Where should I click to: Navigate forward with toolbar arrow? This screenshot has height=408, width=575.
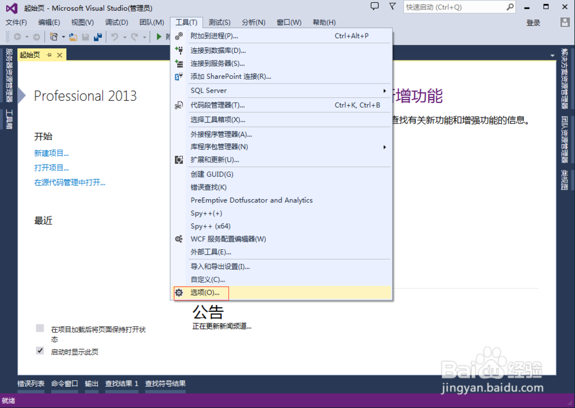(x=37, y=37)
